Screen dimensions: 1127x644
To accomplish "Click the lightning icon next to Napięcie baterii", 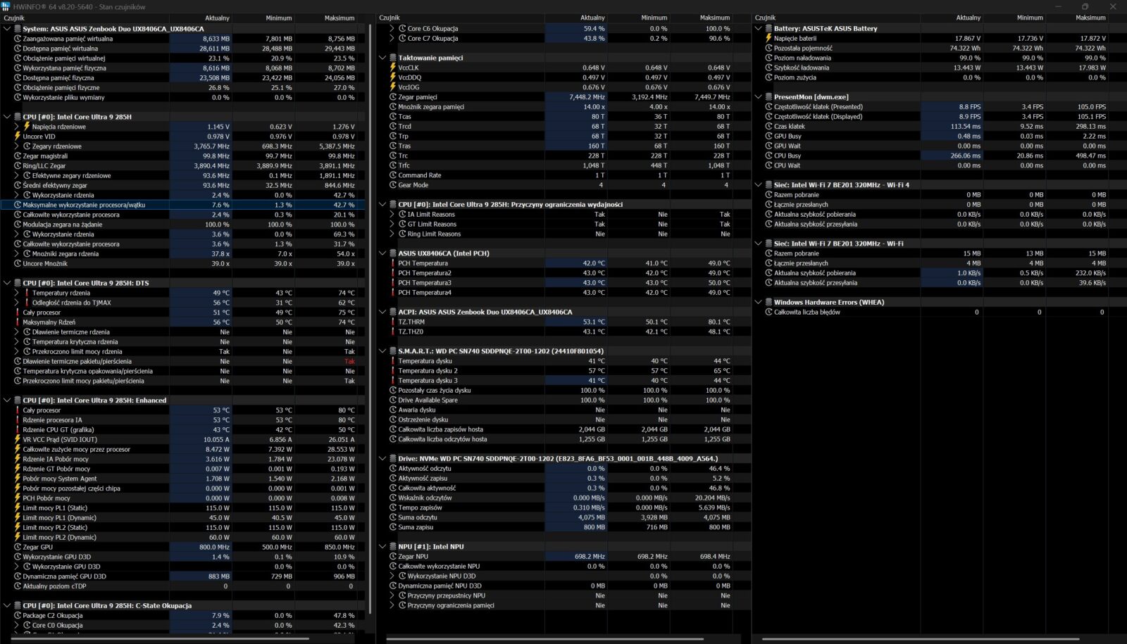I will [768, 39].
